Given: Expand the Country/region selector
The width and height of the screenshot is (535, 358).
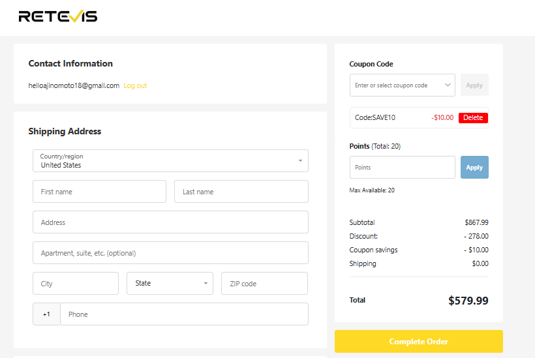Looking at the screenshot, I should click(170, 160).
